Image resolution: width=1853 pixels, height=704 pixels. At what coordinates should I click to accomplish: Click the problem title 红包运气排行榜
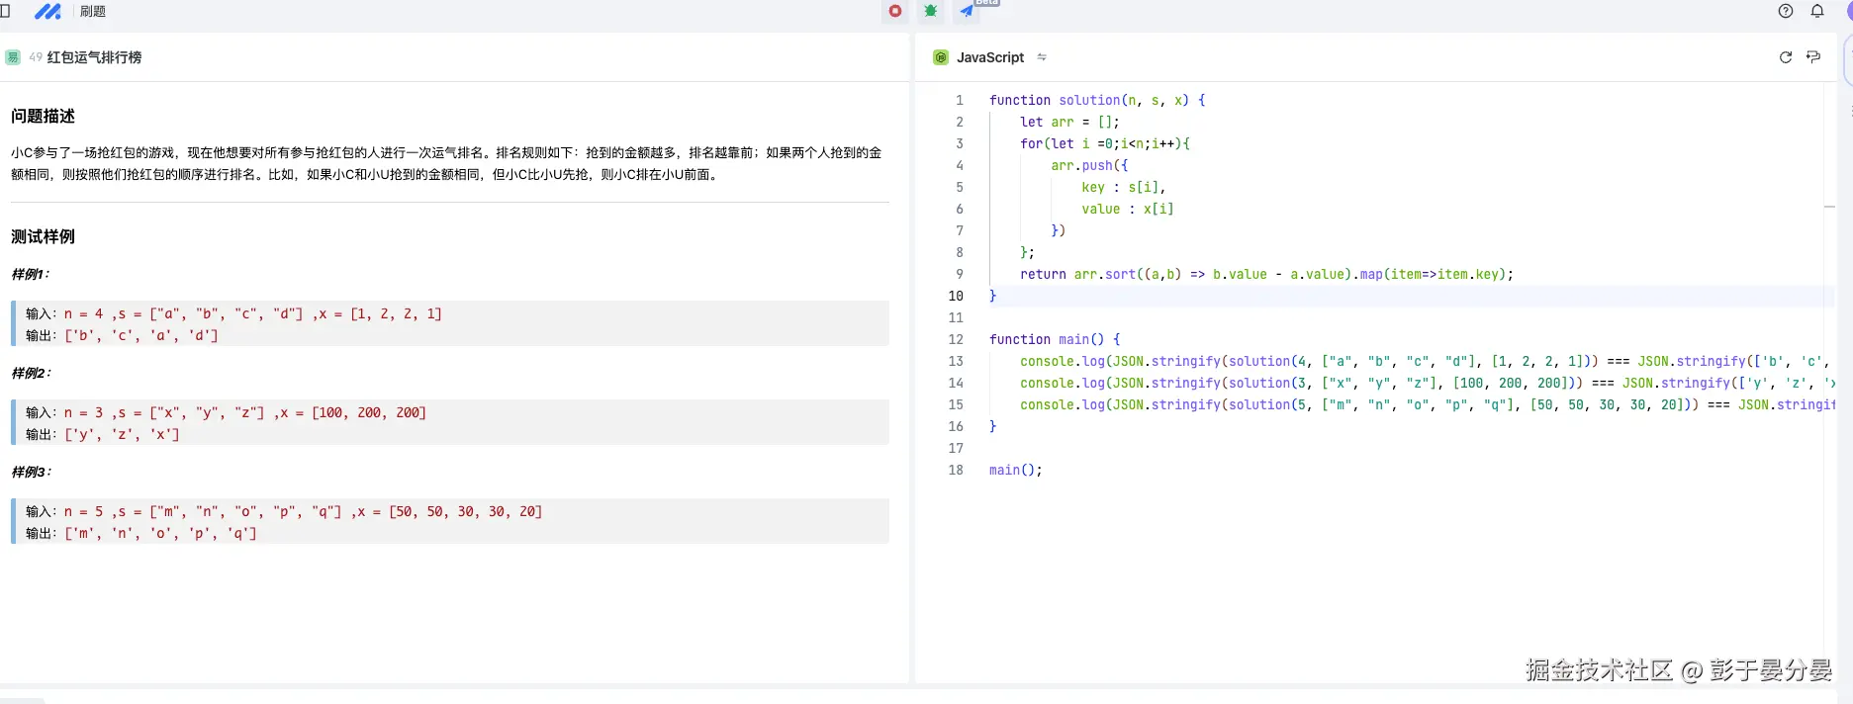click(x=94, y=57)
